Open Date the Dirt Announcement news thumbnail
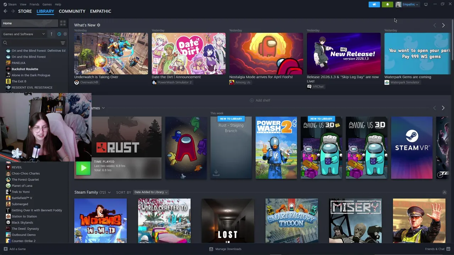This screenshot has width=454, height=255. (189, 53)
